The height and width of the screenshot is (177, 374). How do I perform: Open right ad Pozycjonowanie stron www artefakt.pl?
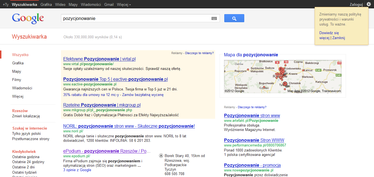click(x=252, y=115)
